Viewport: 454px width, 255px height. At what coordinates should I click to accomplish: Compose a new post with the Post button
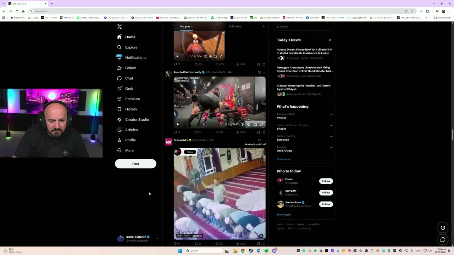point(135,164)
